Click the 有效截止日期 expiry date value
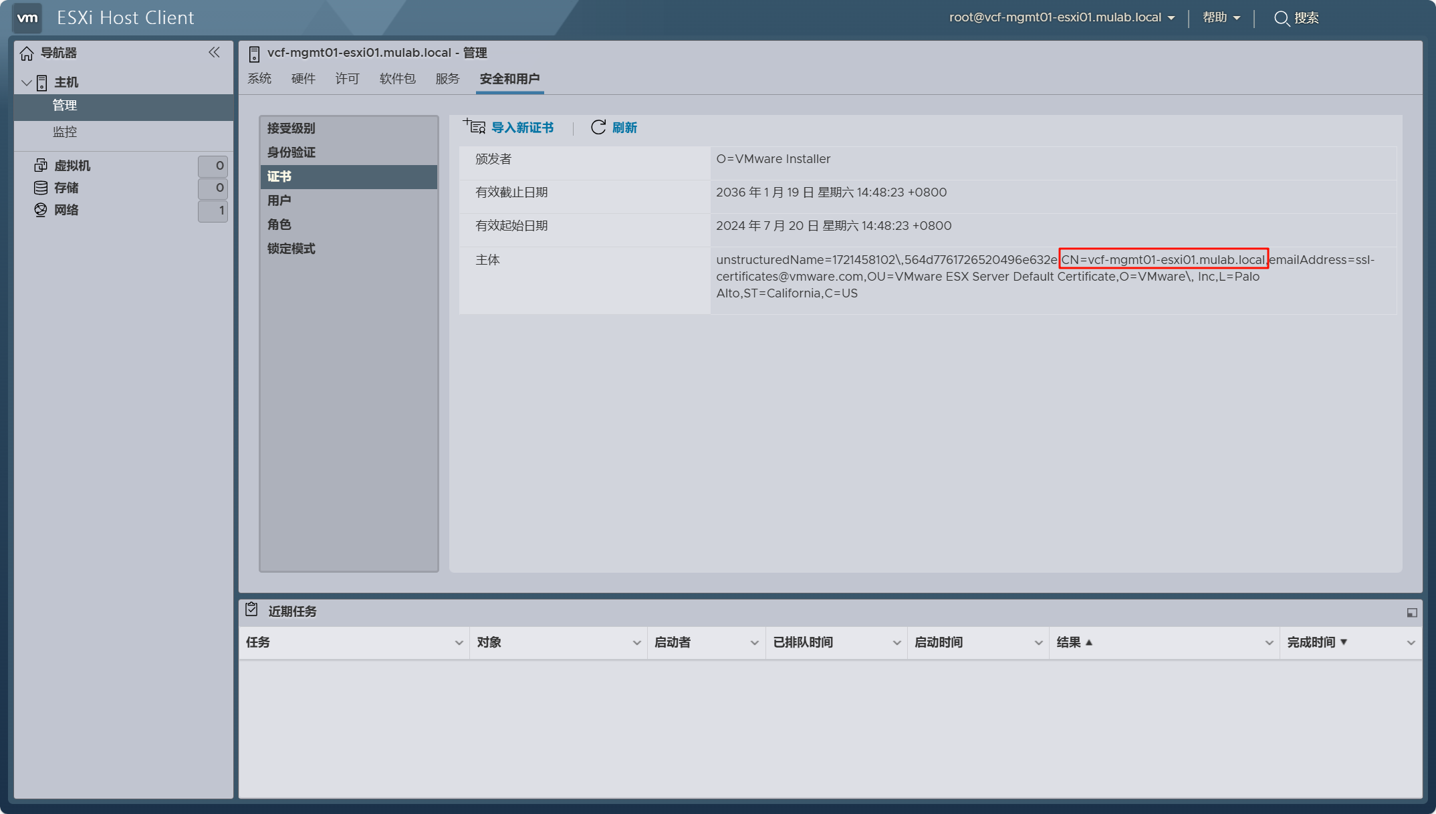 [832, 192]
